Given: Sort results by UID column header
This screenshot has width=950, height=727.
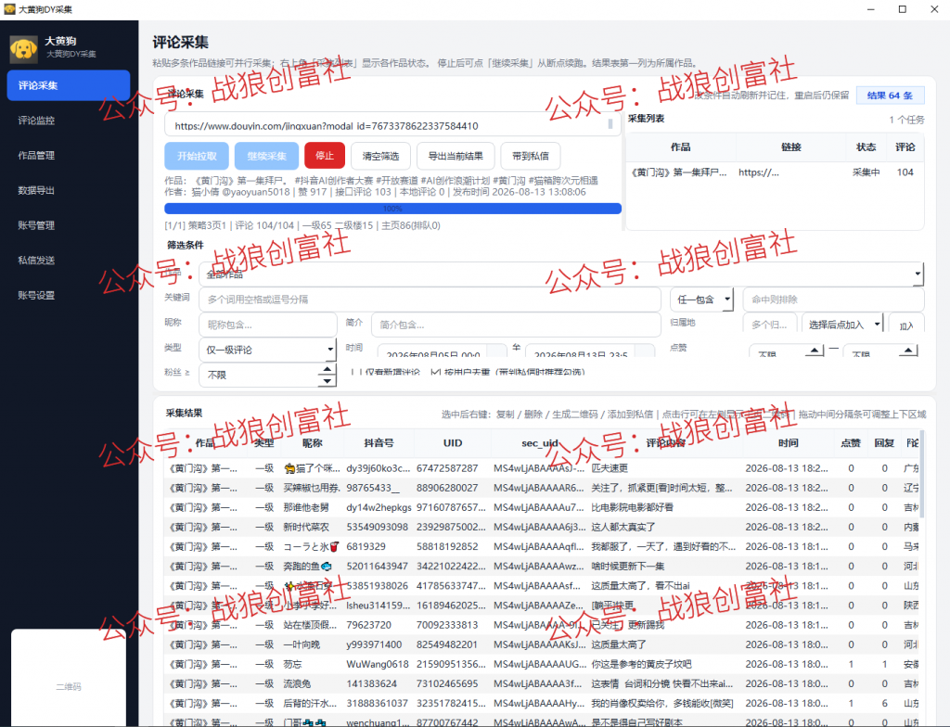Looking at the screenshot, I should coord(452,443).
